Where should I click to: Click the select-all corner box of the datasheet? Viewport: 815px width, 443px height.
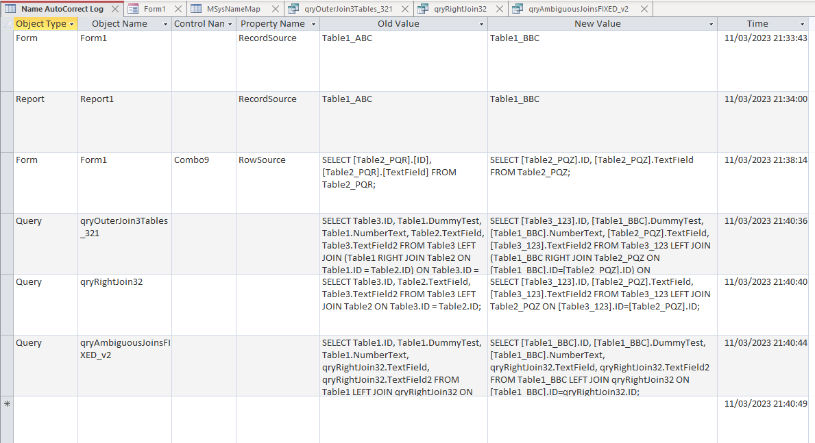7,24
